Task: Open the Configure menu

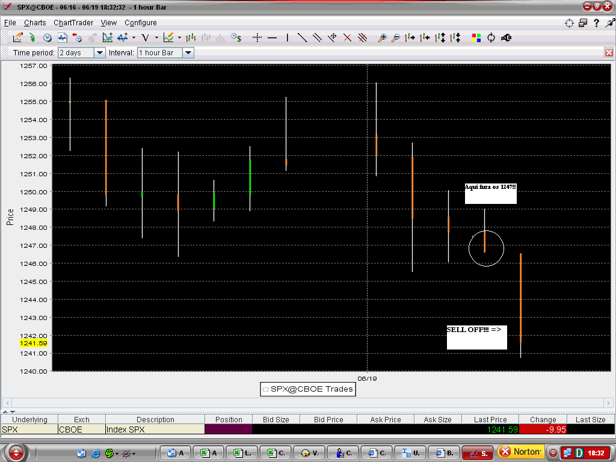Action: tap(140, 22)
